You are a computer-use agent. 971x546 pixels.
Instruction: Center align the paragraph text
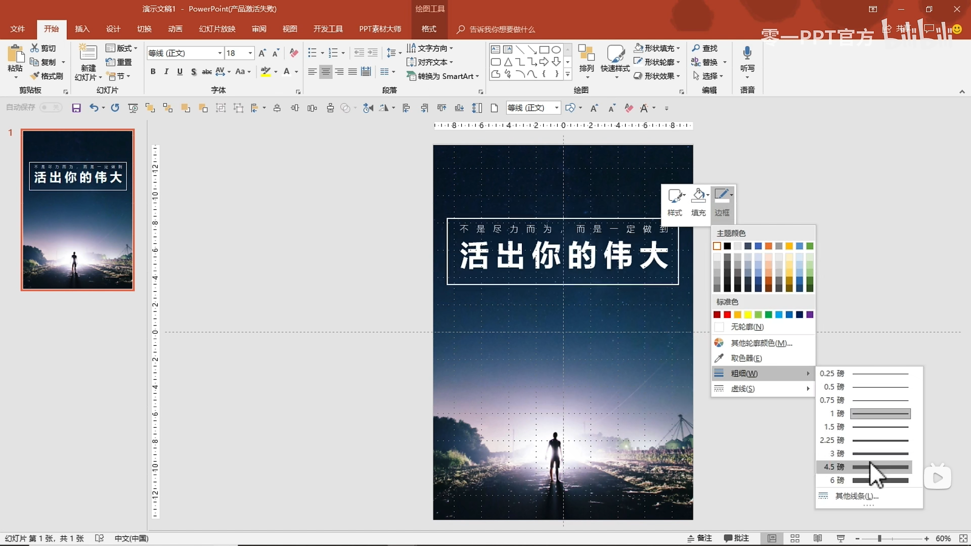tap(326, 72)
